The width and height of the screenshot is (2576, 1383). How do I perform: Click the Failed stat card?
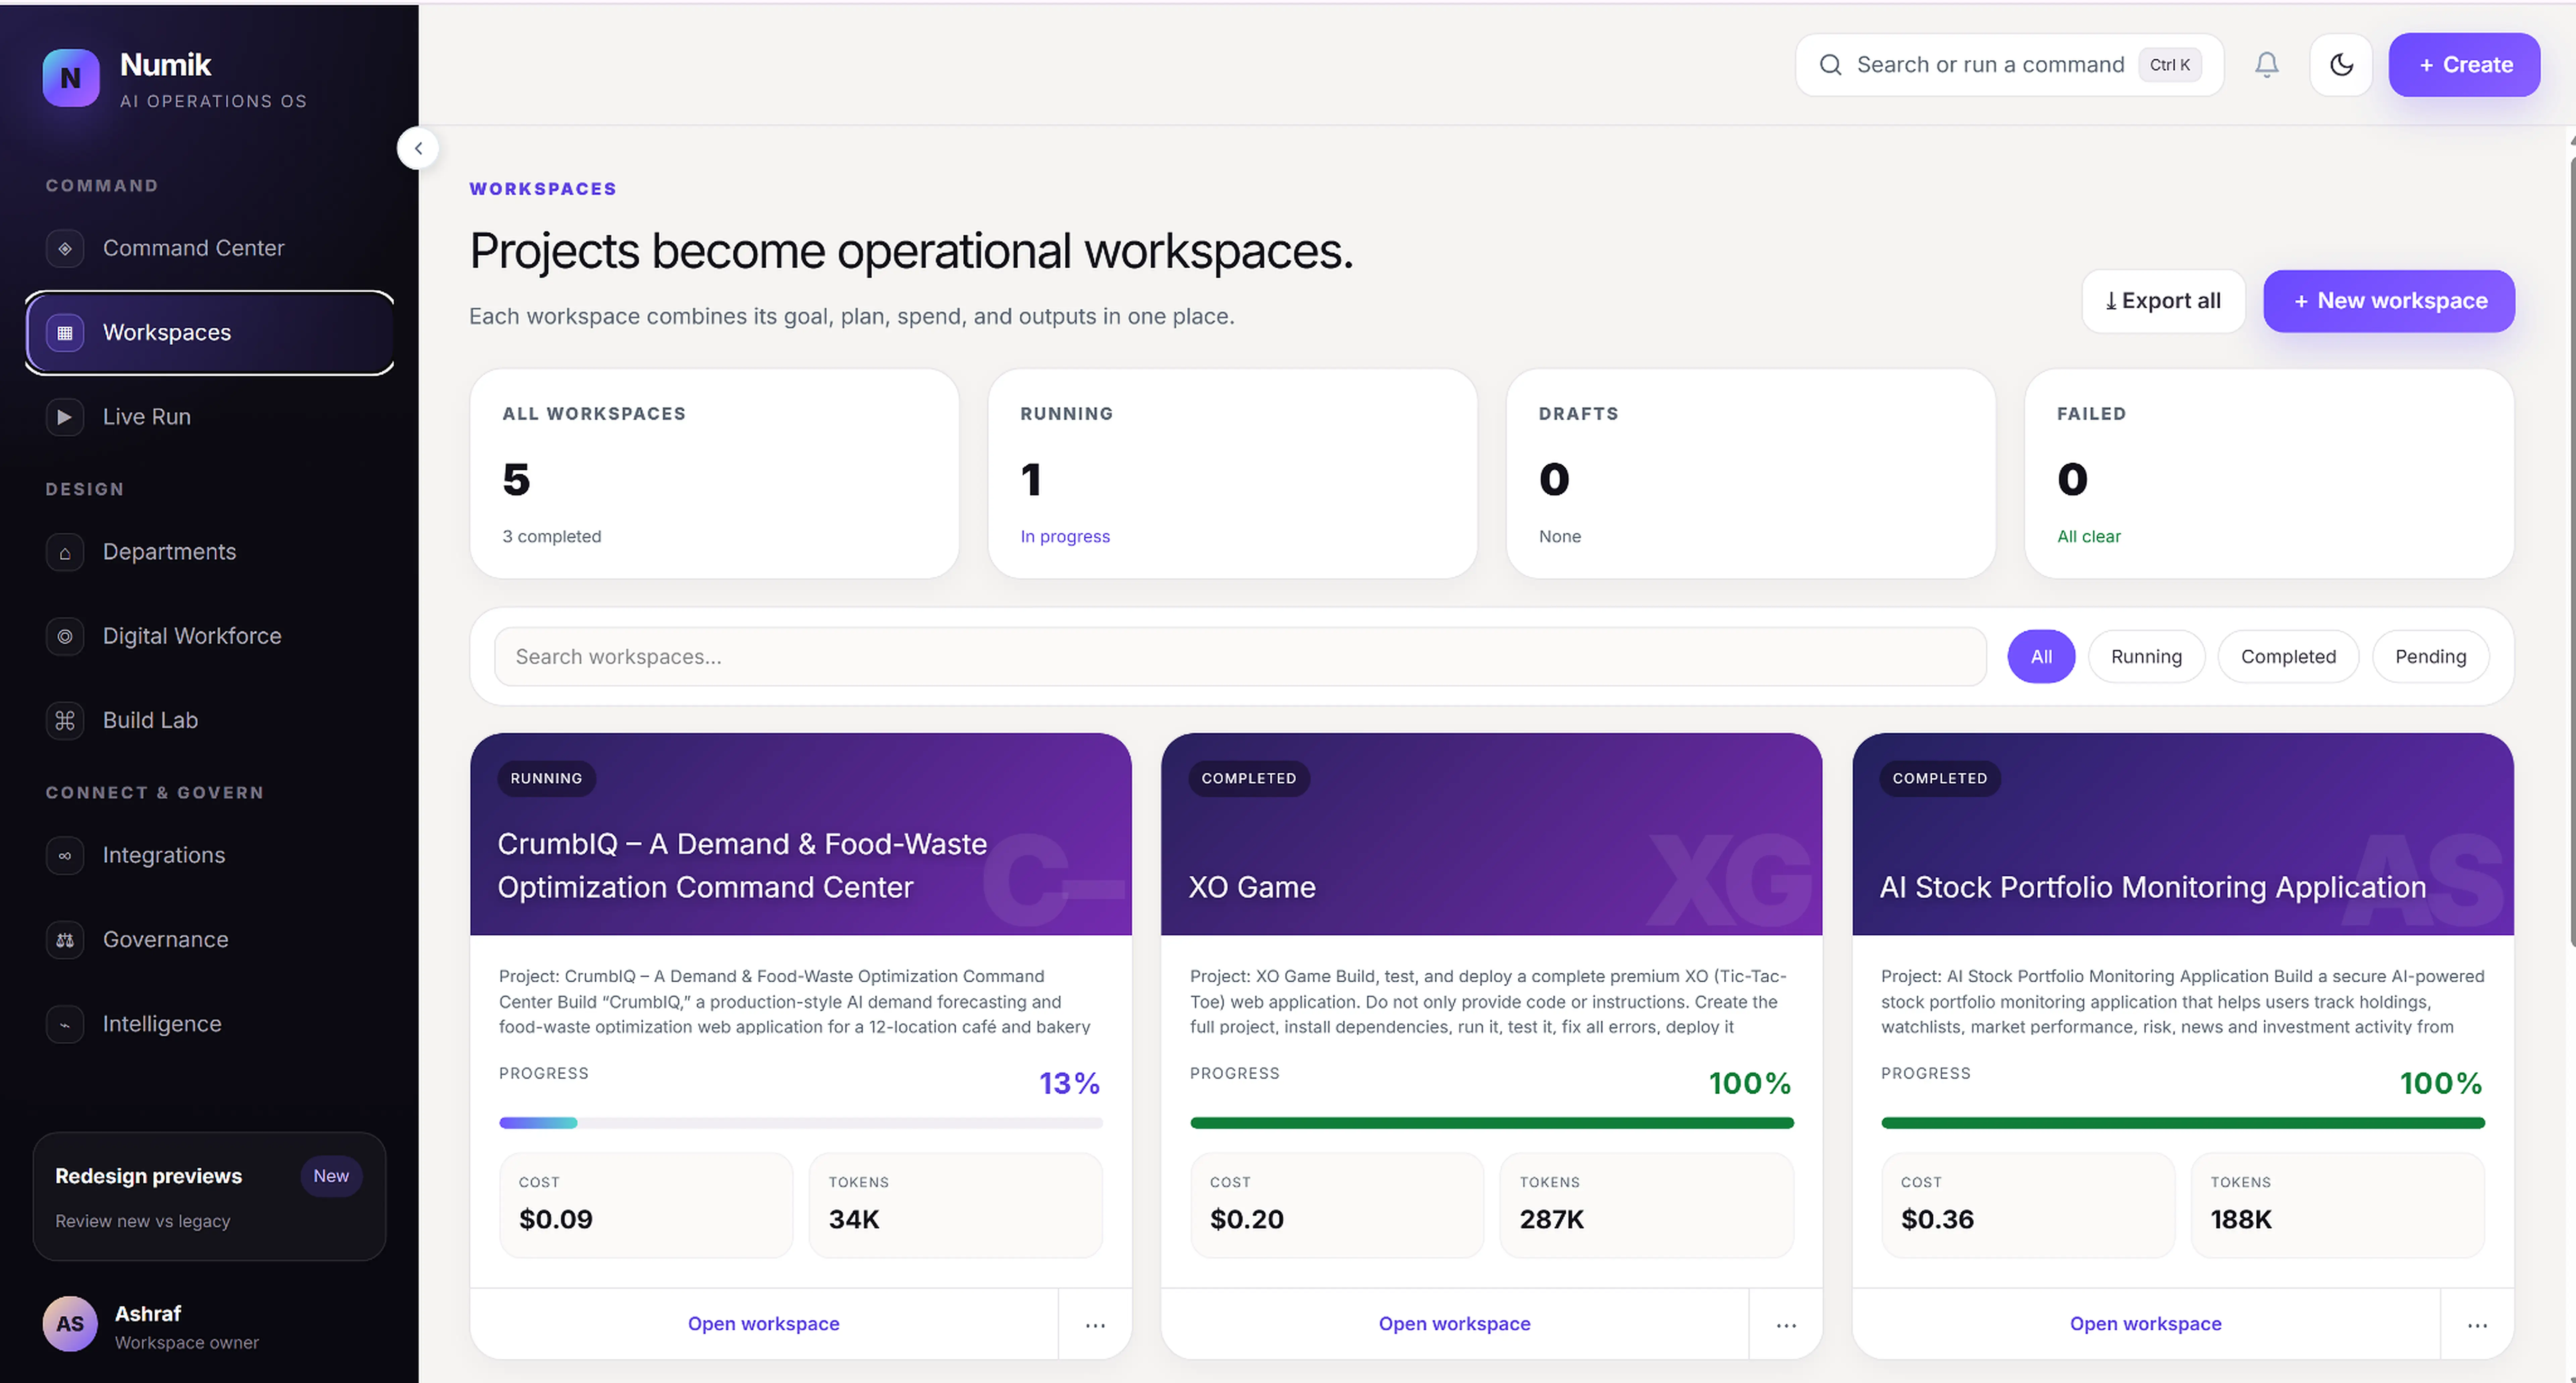(2269, 474)
